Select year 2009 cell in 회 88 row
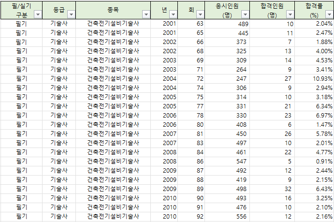Viewport: 334px width, 222px height. [x=164, y=180]
